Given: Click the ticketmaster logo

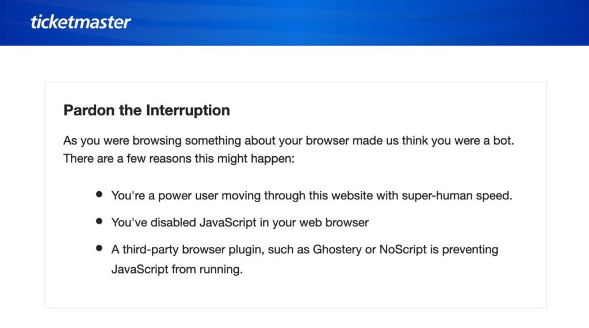Looking at the screenshot, I should (81, 22).
